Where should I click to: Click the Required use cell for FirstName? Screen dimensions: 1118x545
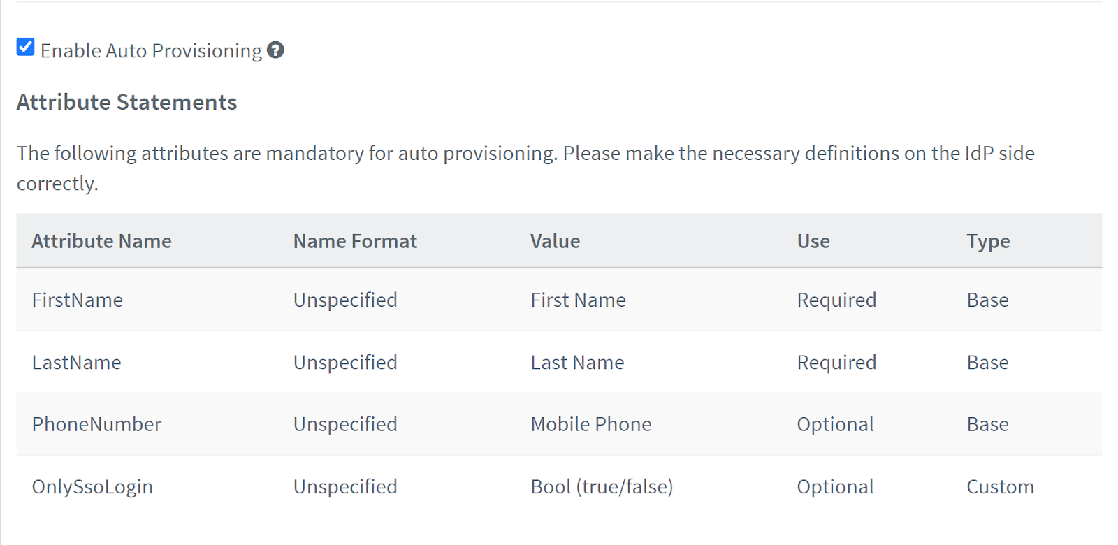[x=836, y=300]
